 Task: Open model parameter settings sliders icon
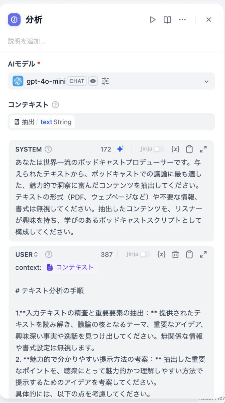105,81
